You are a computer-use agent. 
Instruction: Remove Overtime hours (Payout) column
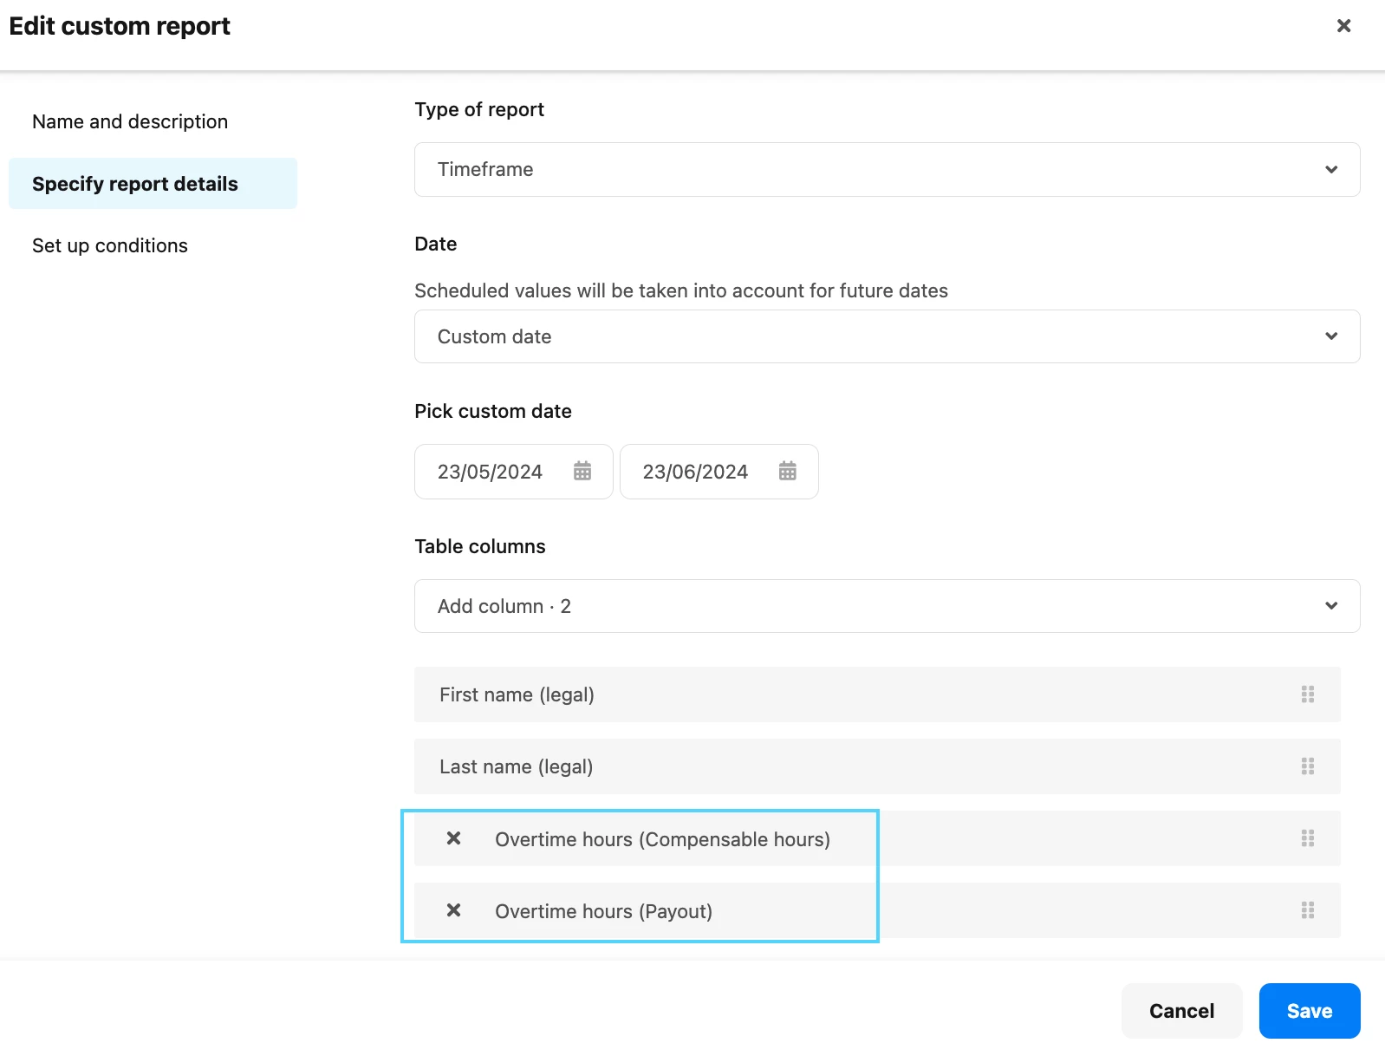coord(453,910)
